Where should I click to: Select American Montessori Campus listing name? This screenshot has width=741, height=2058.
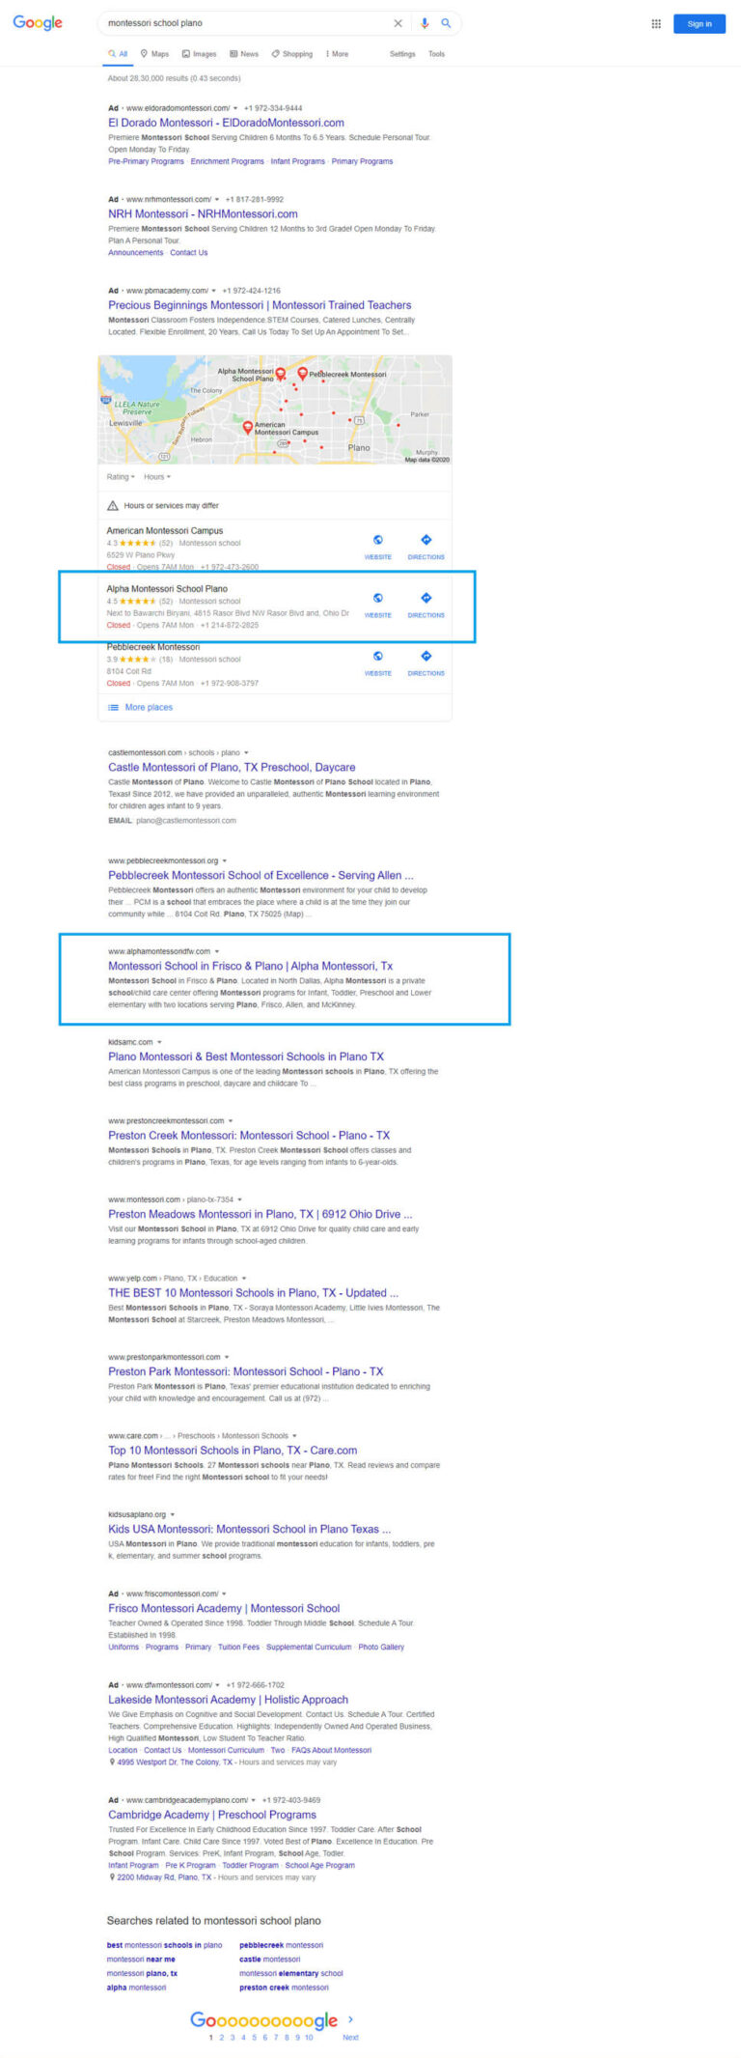165,530
